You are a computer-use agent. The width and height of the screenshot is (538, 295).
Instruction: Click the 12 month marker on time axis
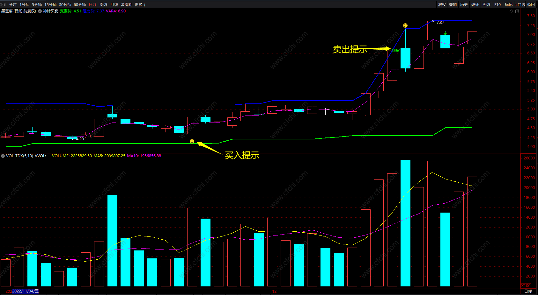pyautogui.click(x=274, y=291)
